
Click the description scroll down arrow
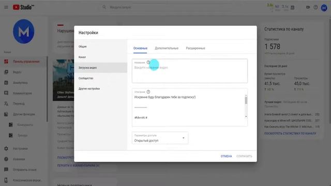pos(246,117)
